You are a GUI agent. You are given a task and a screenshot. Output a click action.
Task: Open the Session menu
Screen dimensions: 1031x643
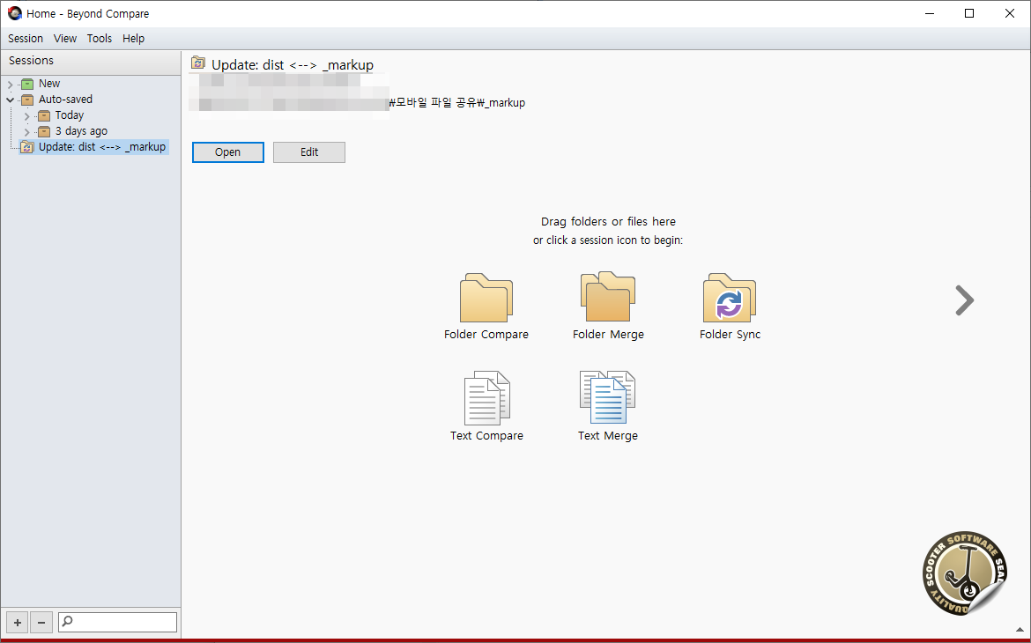26,38
